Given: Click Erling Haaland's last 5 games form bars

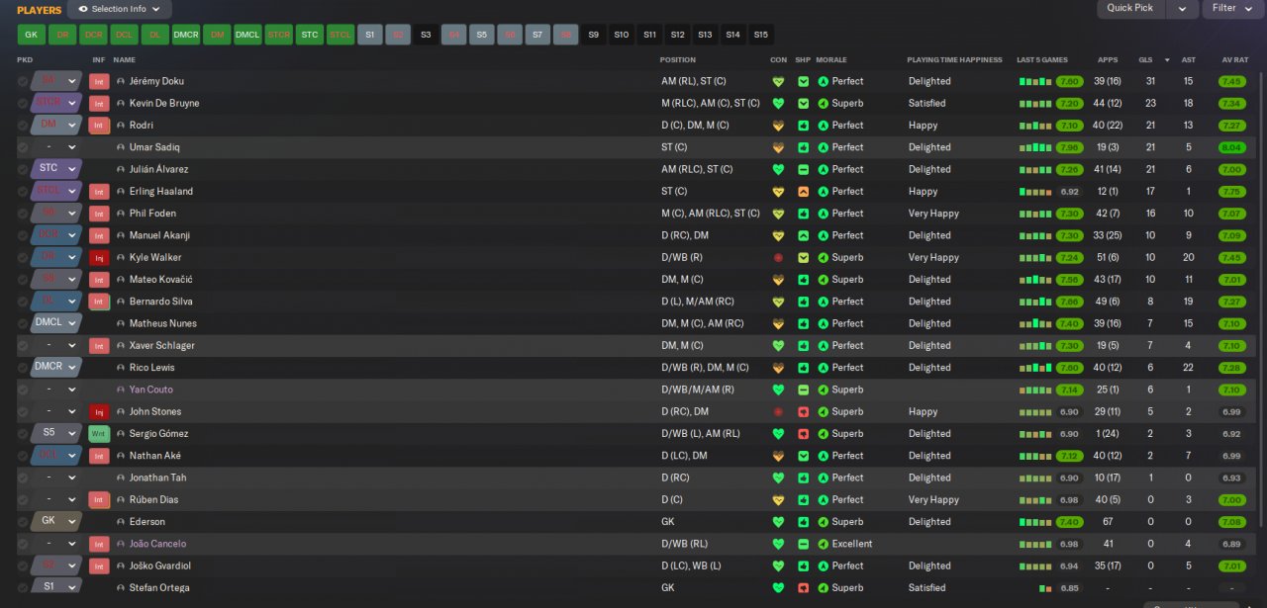Looking at the screenshot, I should pos(1036,192).
